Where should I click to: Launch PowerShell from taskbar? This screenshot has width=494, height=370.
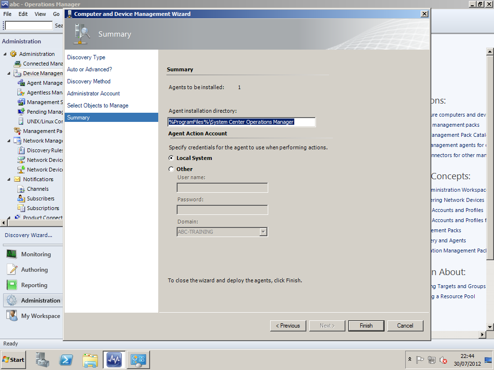coord(66,359)
